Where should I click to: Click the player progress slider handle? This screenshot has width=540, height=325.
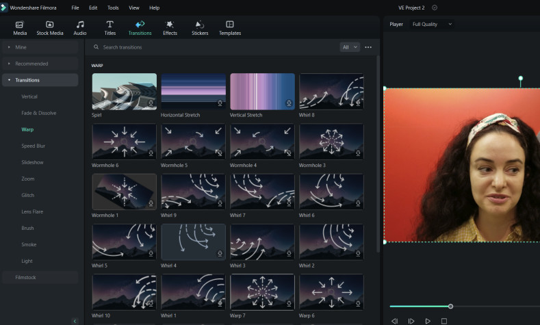[x=450, y=306]
